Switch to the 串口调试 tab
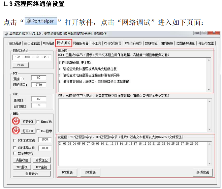222x189 pixels. tap(15, 43)
